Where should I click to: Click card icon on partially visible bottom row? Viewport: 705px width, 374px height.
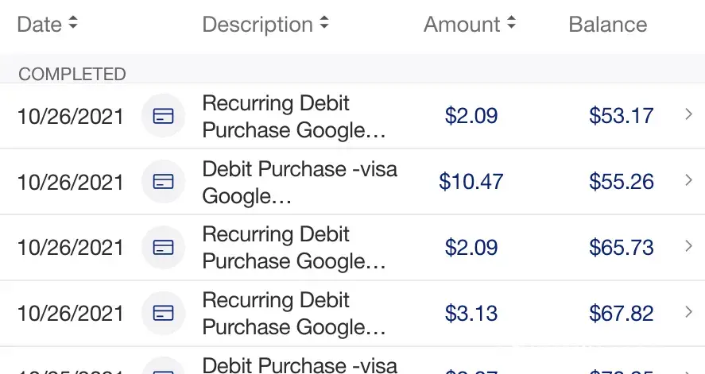coord(163,368)
